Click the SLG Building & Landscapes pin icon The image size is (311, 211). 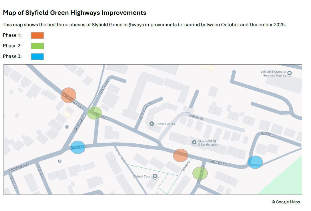tap(194, 142)
